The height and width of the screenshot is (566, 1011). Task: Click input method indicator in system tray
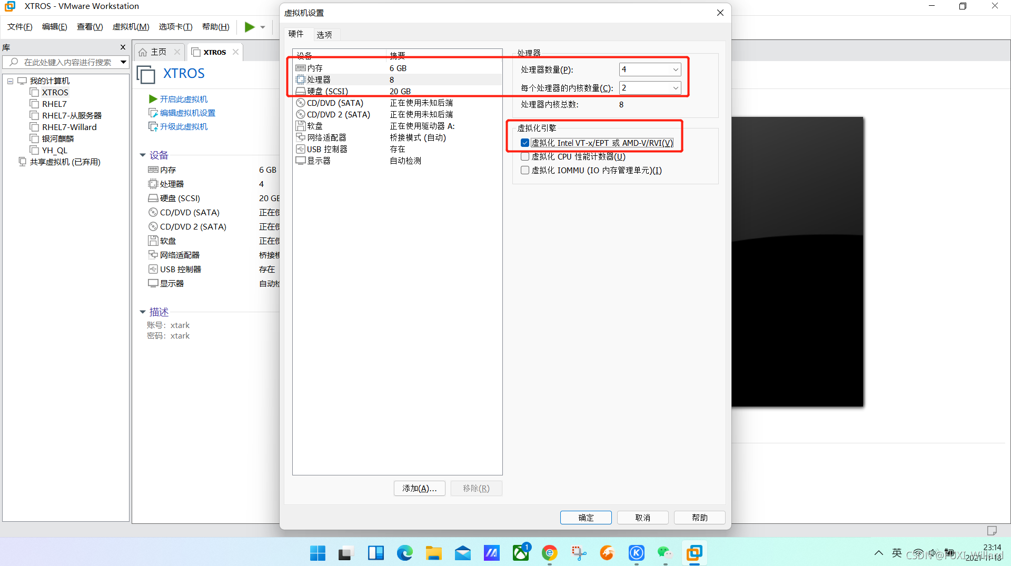(897, 553)
